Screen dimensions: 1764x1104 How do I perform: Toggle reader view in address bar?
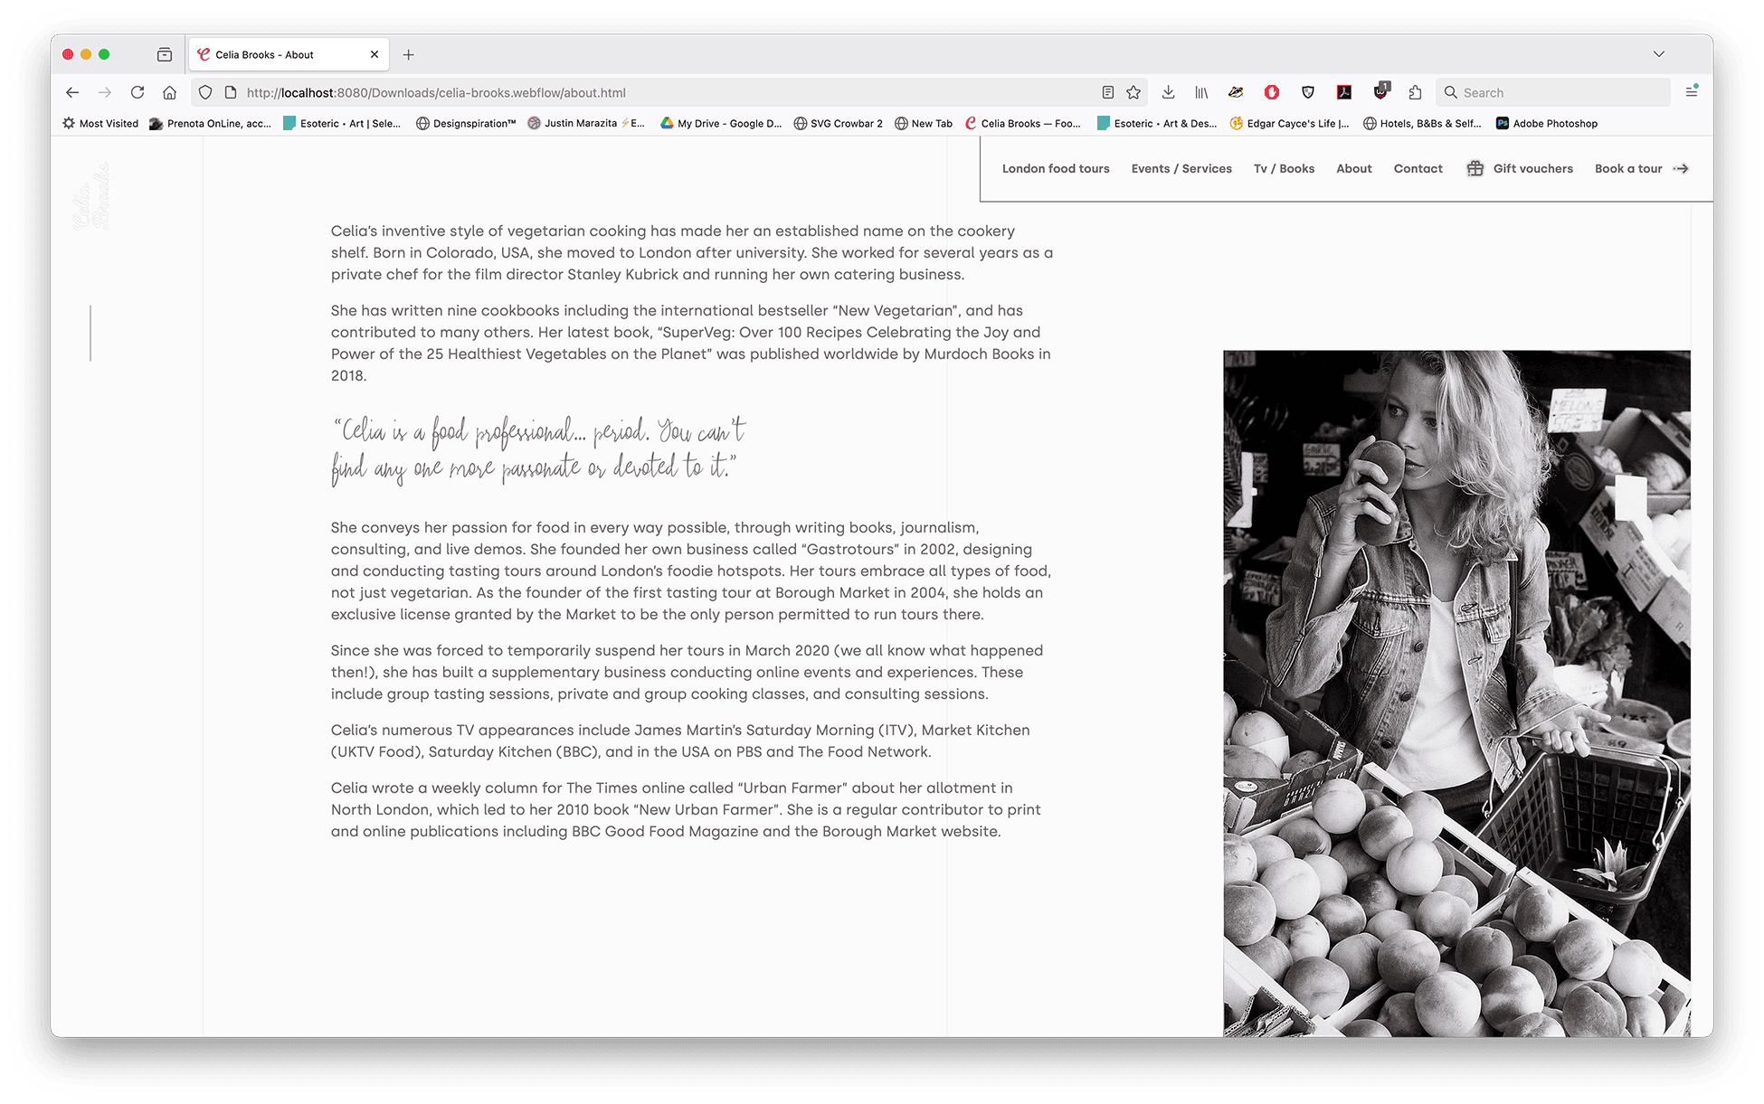(1107, 92)
